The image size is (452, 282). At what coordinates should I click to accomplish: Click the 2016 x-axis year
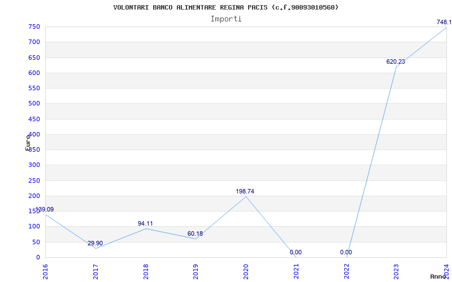click(x=45, y=272)
